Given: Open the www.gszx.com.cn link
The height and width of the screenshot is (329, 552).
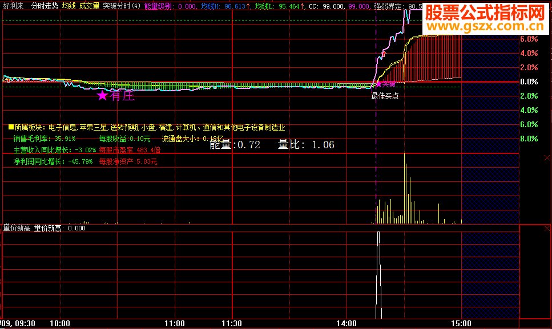Looking at the screenshot, I should pos(485,26).
